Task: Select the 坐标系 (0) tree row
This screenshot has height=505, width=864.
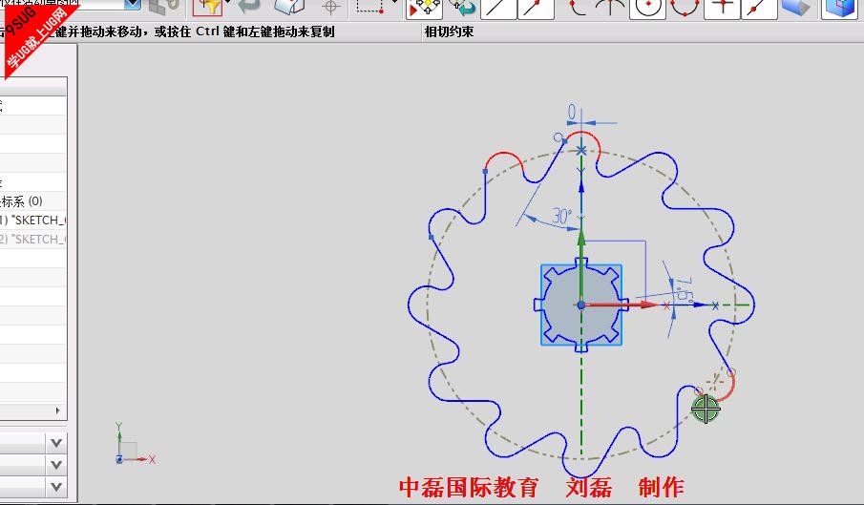Action: [33, 201]
